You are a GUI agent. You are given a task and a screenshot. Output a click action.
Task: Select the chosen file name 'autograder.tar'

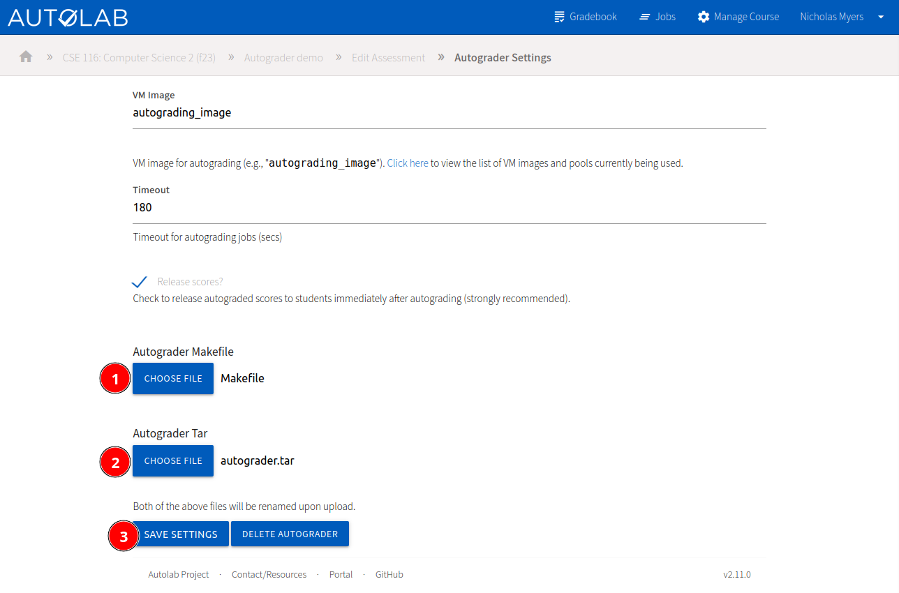[258, 460]
